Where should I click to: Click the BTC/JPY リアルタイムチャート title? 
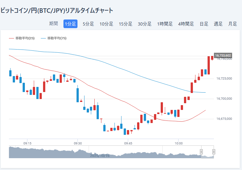57,10
